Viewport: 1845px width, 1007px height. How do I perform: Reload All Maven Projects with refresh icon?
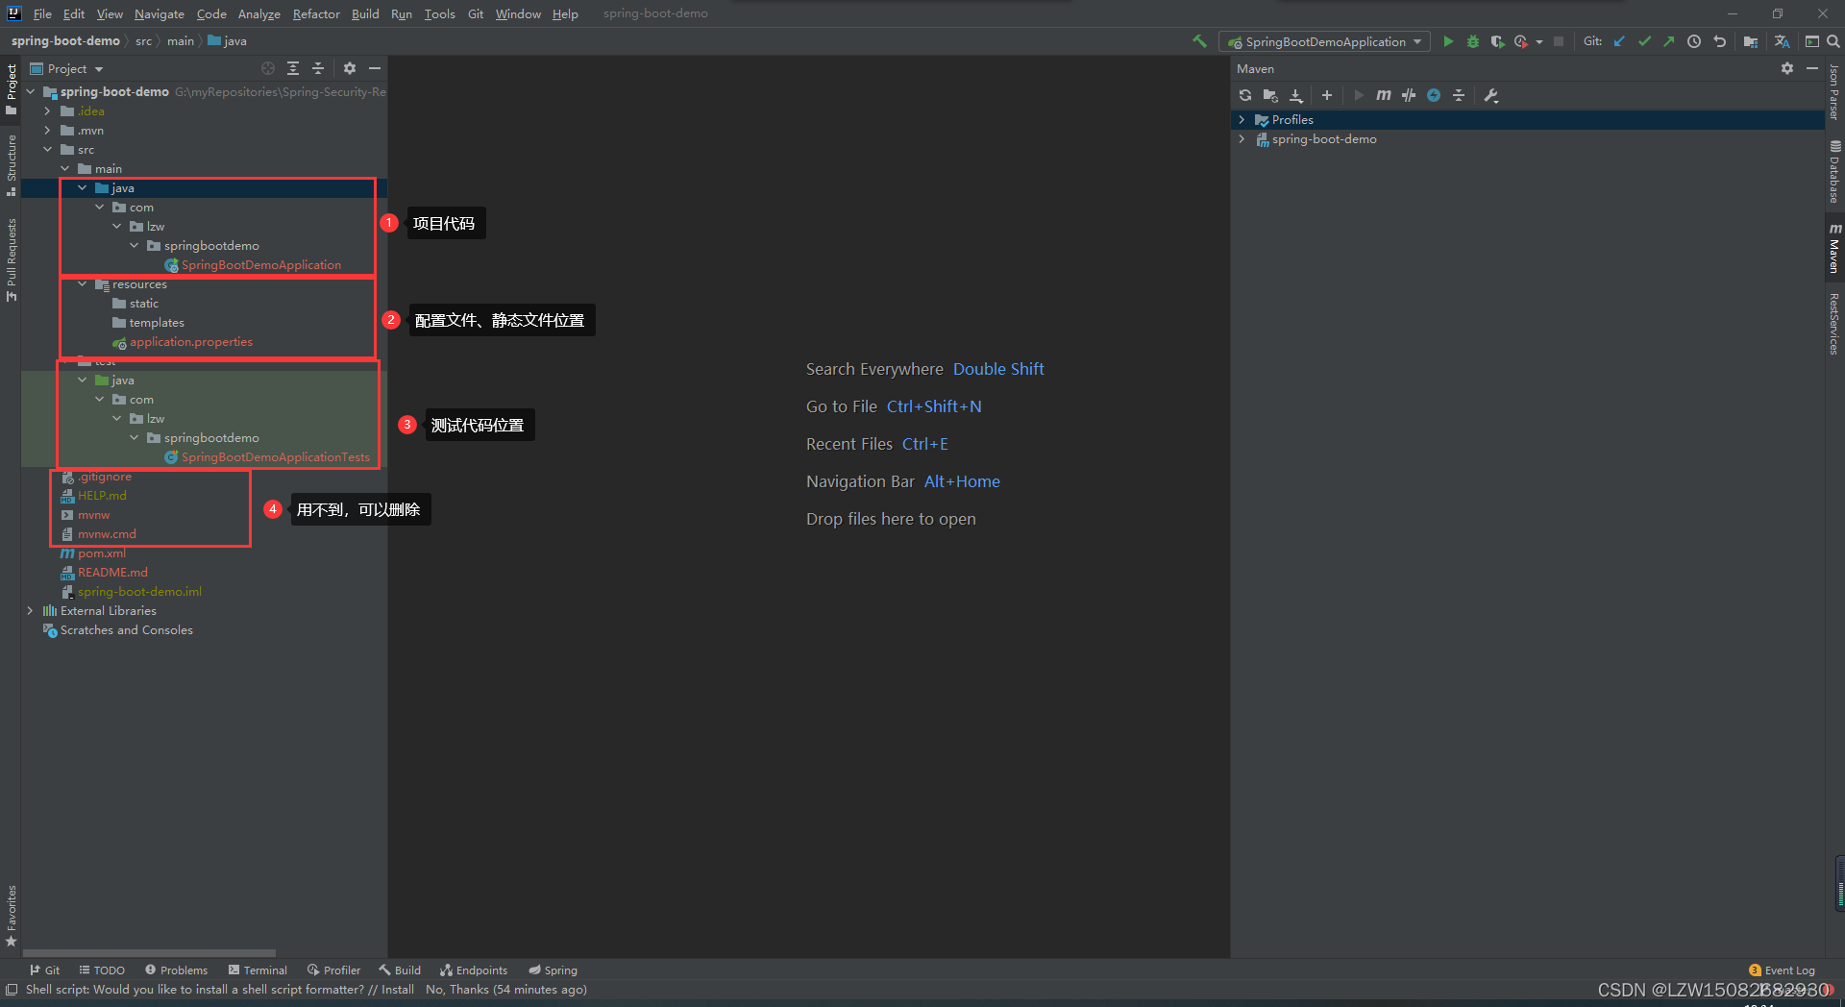click(1245, 95)
